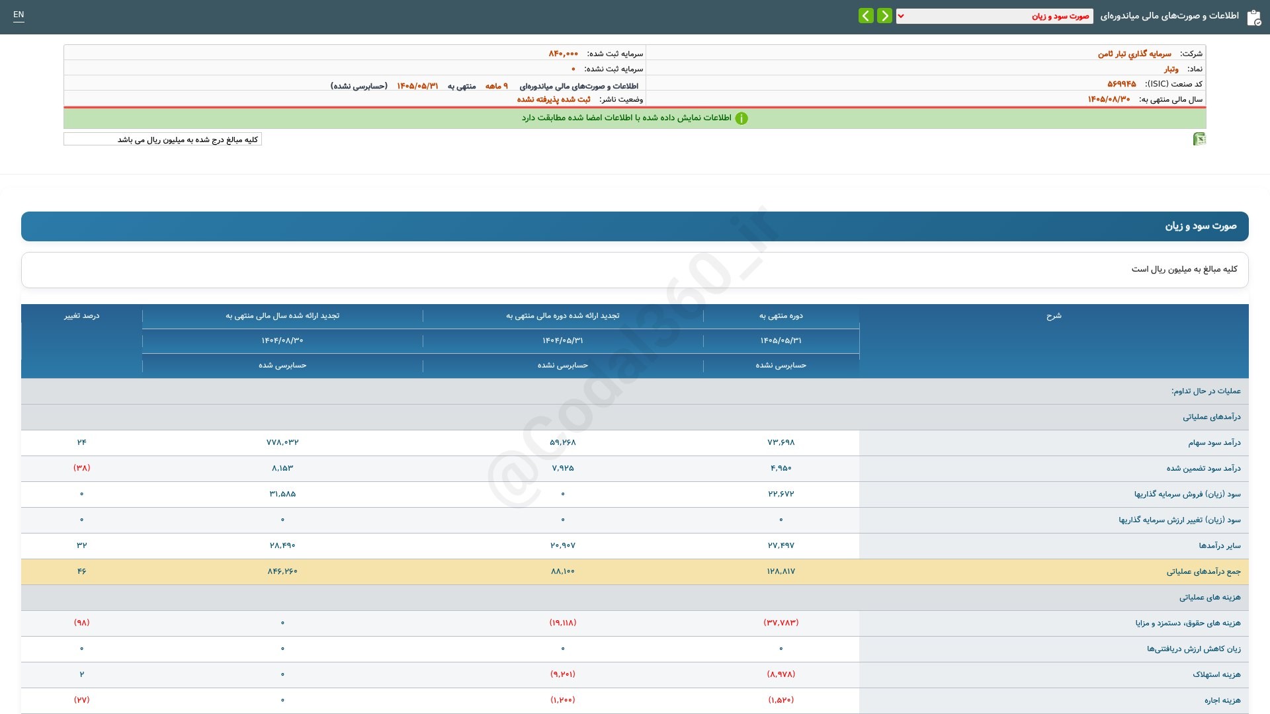
Task: Click the company name سرمایه گذاری تبار ثامن
Action: point(1134,54)
